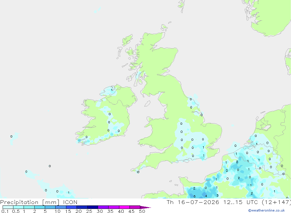Select the "Th 16-07-2026" date text
The height and width of the screenshot is (213, 291).
pos(193,202)
